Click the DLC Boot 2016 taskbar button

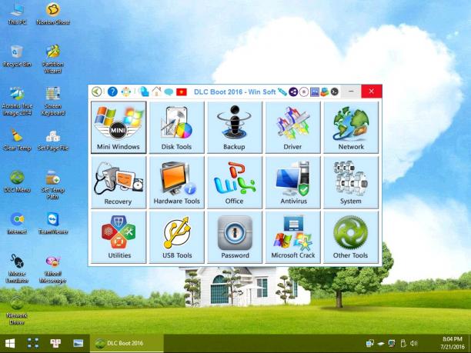tap(126, 344)
